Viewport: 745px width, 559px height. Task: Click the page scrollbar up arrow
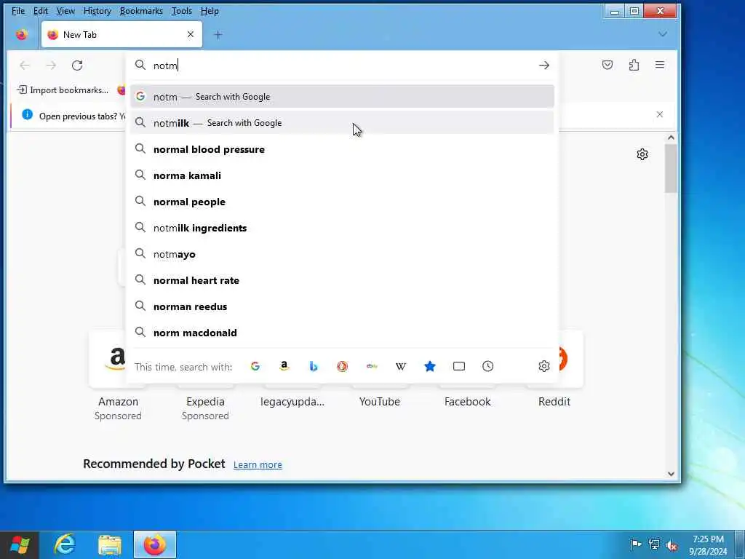[671, 138]
